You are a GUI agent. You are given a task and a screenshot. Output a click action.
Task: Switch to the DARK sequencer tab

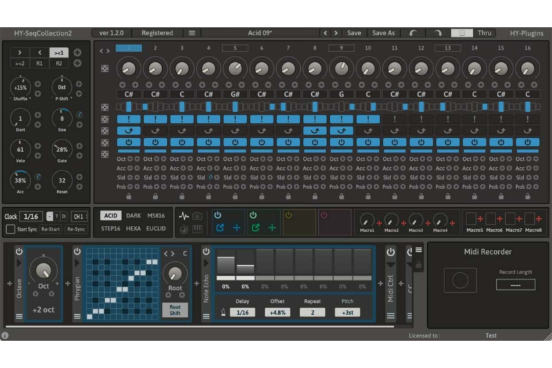tap(133, 215)
